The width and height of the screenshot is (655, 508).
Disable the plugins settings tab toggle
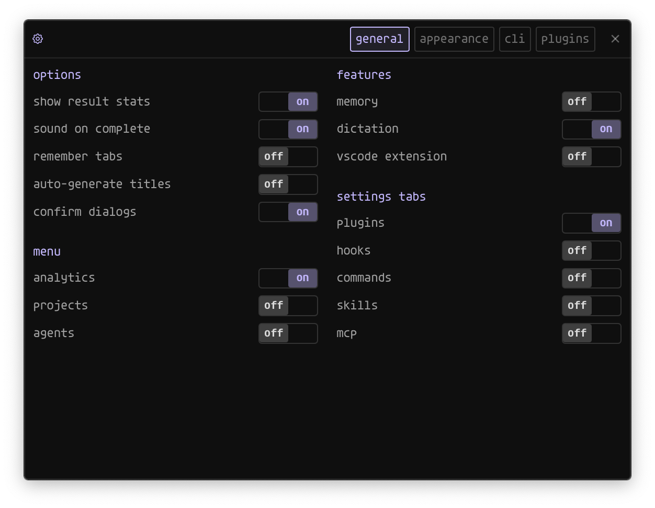point(591,223)
